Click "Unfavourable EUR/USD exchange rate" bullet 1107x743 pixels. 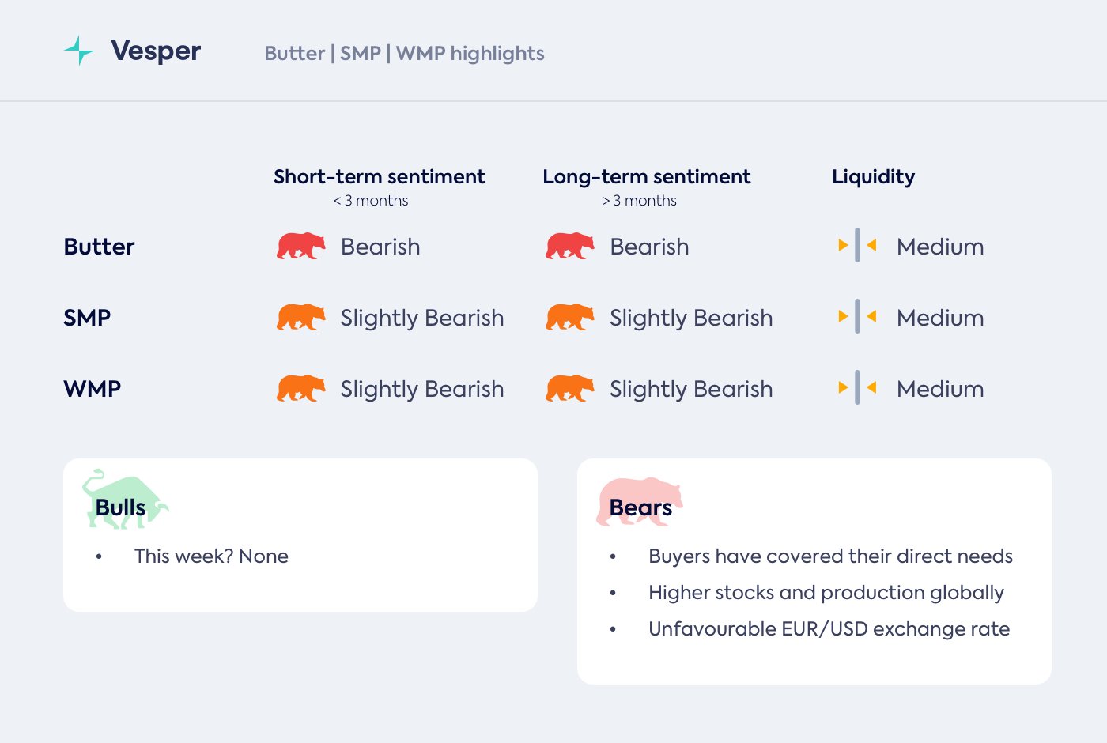(829, 629)
